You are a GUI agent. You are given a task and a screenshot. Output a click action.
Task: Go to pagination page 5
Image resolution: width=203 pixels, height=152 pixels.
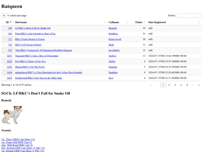click(187, 85)
